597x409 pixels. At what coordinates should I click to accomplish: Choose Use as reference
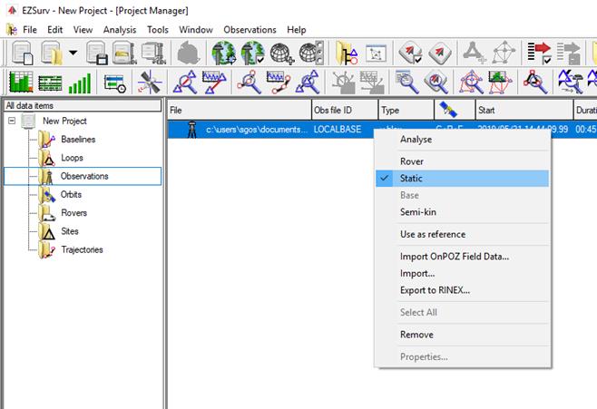[462, 234]
